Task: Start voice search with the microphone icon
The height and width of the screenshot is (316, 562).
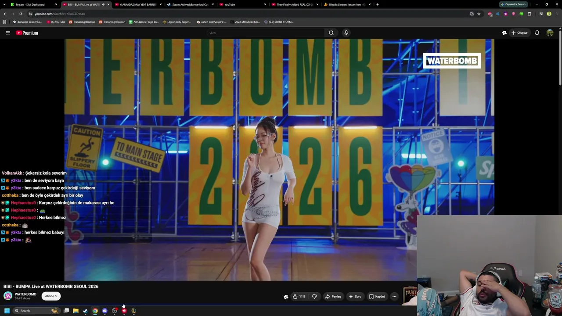Action: (346, 33)
